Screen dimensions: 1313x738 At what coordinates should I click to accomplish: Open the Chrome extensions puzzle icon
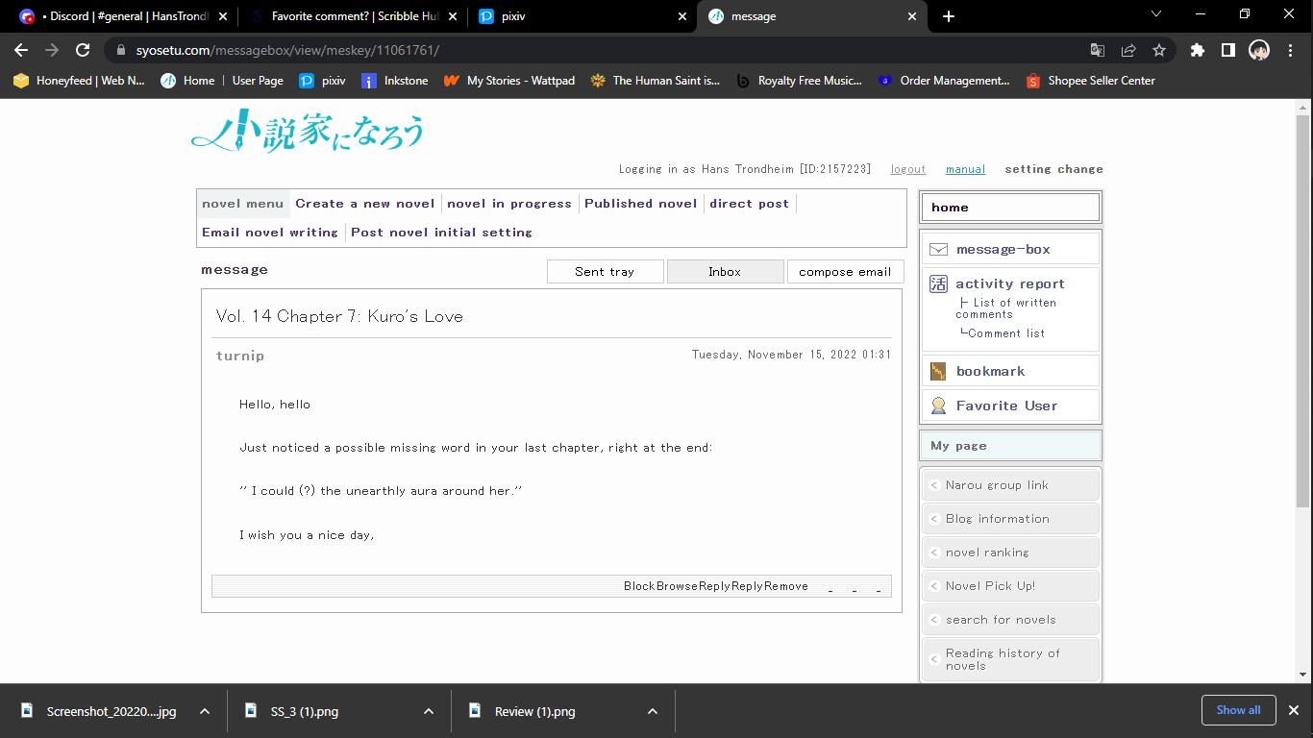pos(1197,50)
